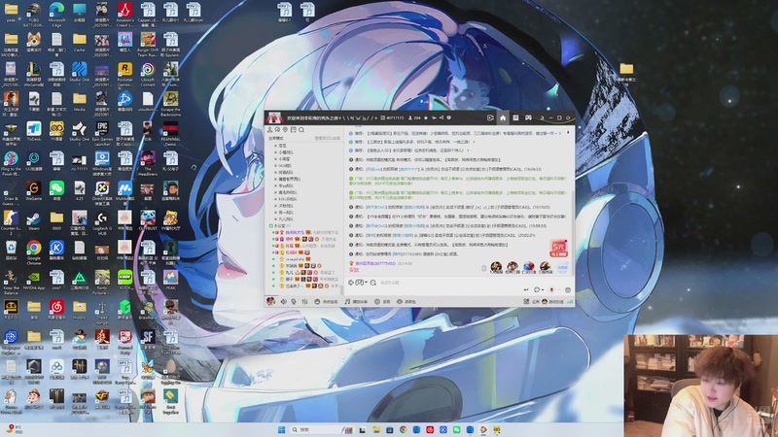Click the free speech mode button
This screenshot has width=778, height=437.
coord(327,301)
